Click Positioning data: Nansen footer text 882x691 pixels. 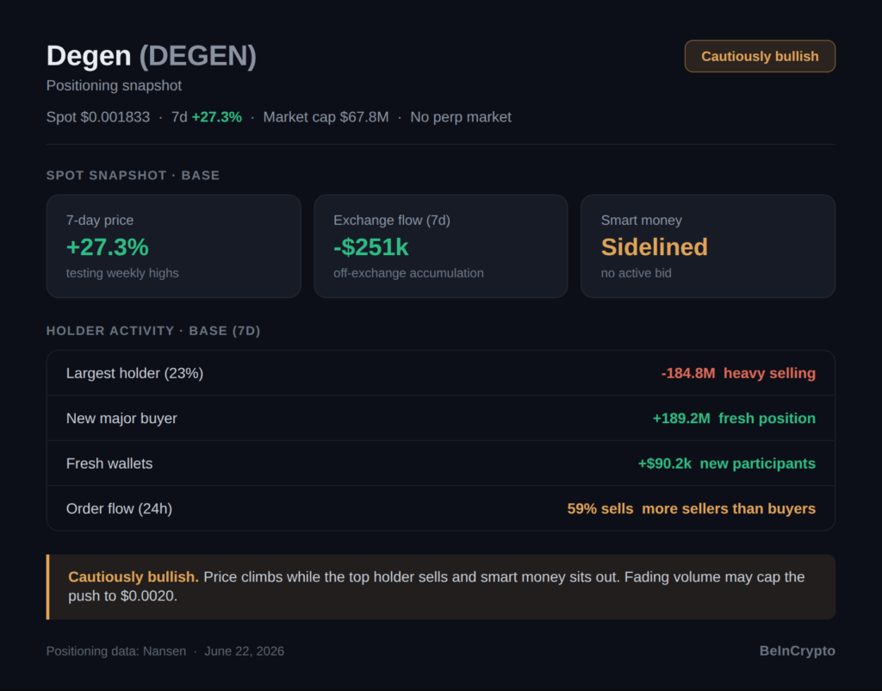click(116, 651)
